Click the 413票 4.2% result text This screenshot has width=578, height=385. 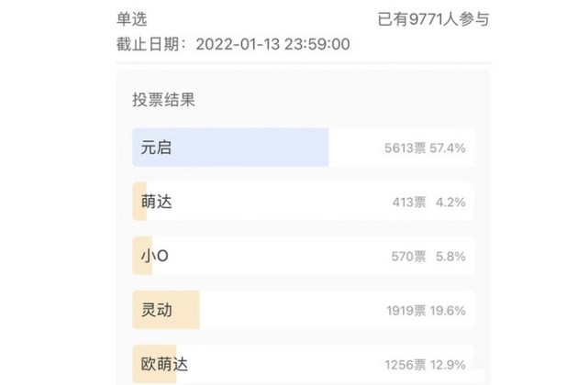[428, 203]
